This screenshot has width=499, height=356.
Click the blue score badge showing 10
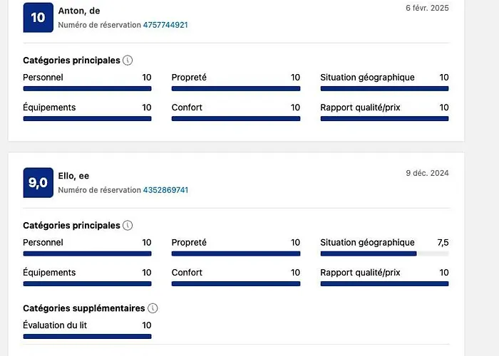38,17
